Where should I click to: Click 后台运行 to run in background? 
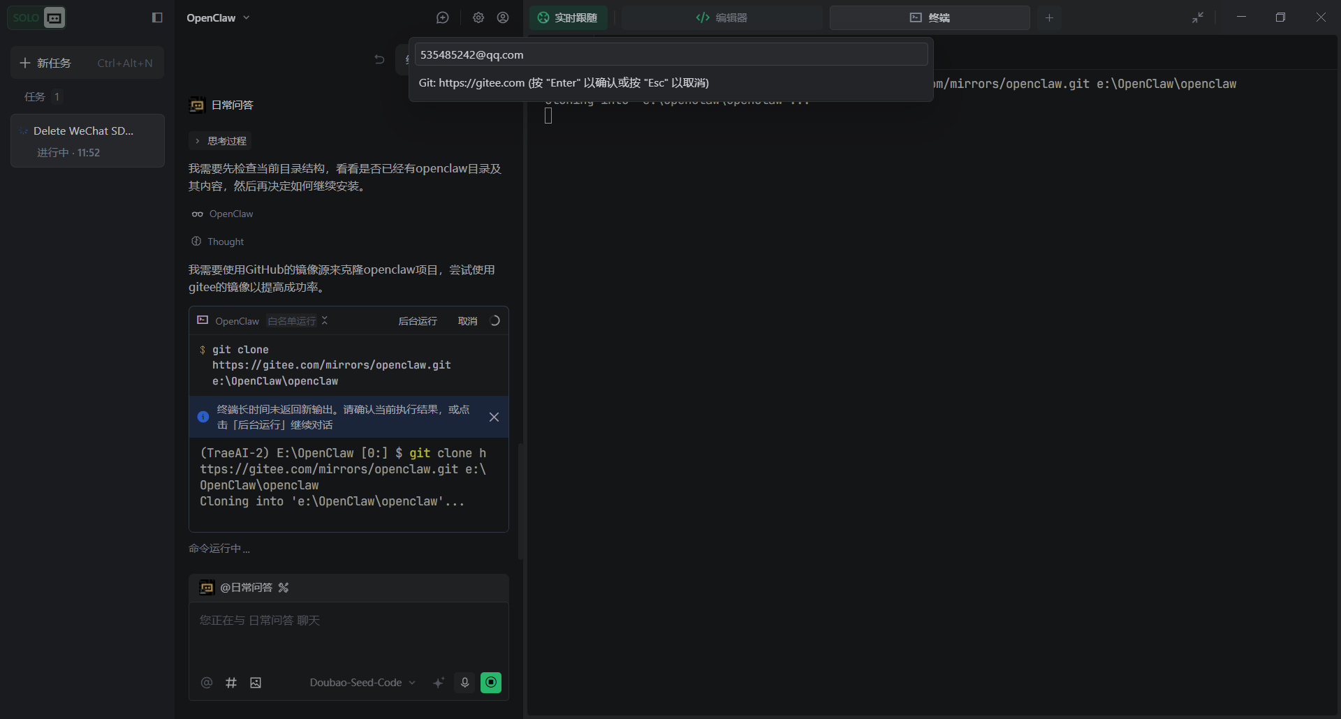(x=418, y=321)
